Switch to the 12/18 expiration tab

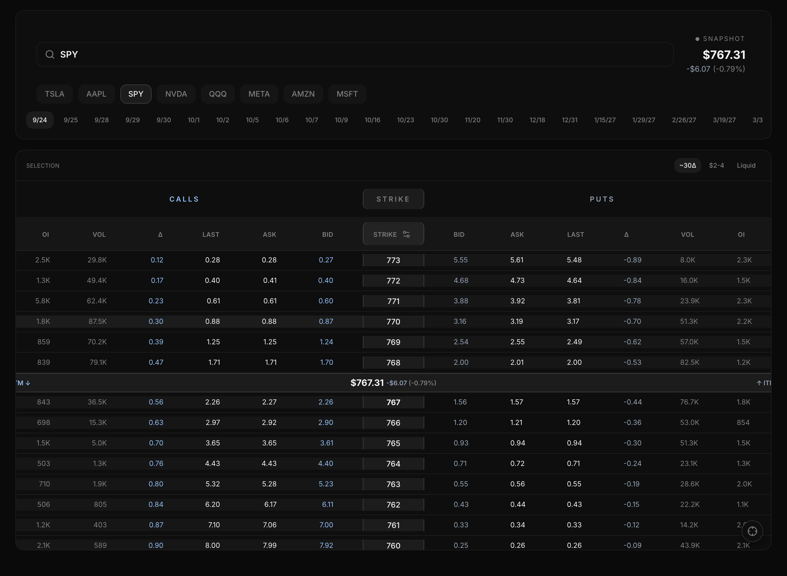click(x=537, y=120)
